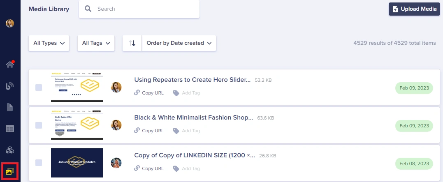
Task: Open the Home dashboard sidebar icon
Action: [x=10, y=65]
